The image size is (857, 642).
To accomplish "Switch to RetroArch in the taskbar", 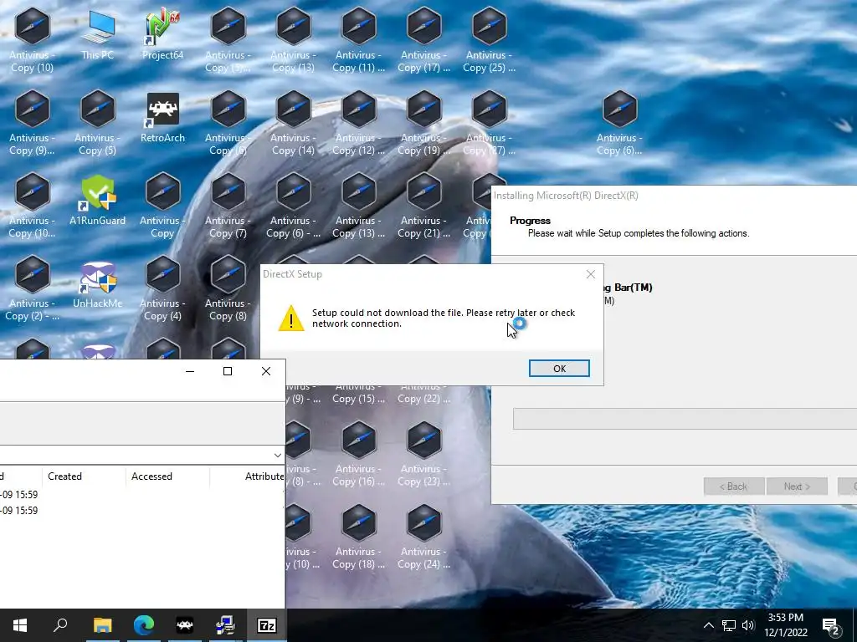I will tap(185, 625).
